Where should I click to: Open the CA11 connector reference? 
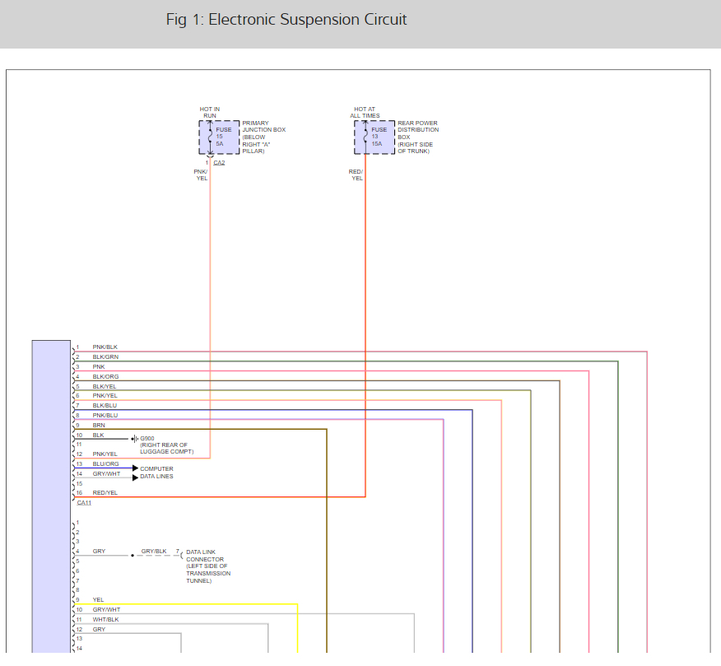point(84,502)
